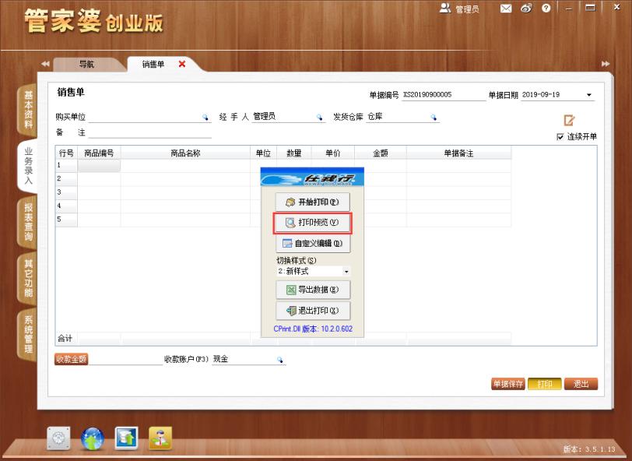This screenshot has height=461, width=632.
Task: Open the mail message icon in title bar
Action: (x=507, y=9)
